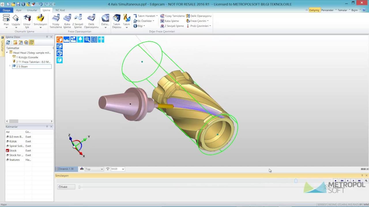Click the cross-shaped viewport icon

(101, 40)
